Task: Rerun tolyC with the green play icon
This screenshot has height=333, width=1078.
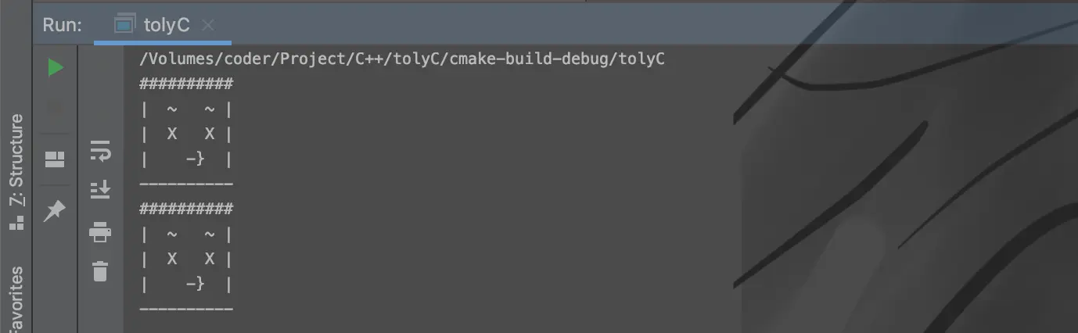Action: click(x=55, y=68)
